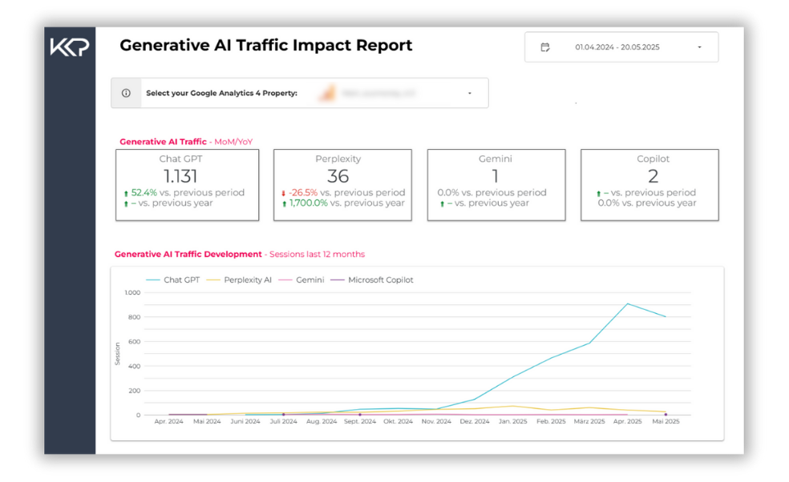789x482 pixels.
Task: Click the orange Google Analytics icon
Action: (328, 93)
